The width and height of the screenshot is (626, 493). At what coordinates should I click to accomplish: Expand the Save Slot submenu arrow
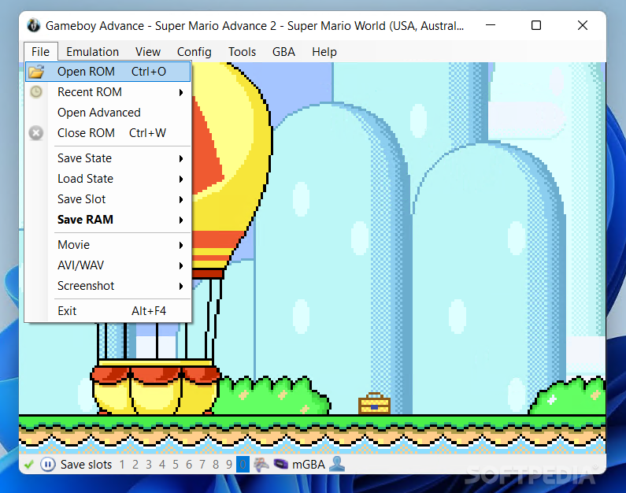point(181,199)
